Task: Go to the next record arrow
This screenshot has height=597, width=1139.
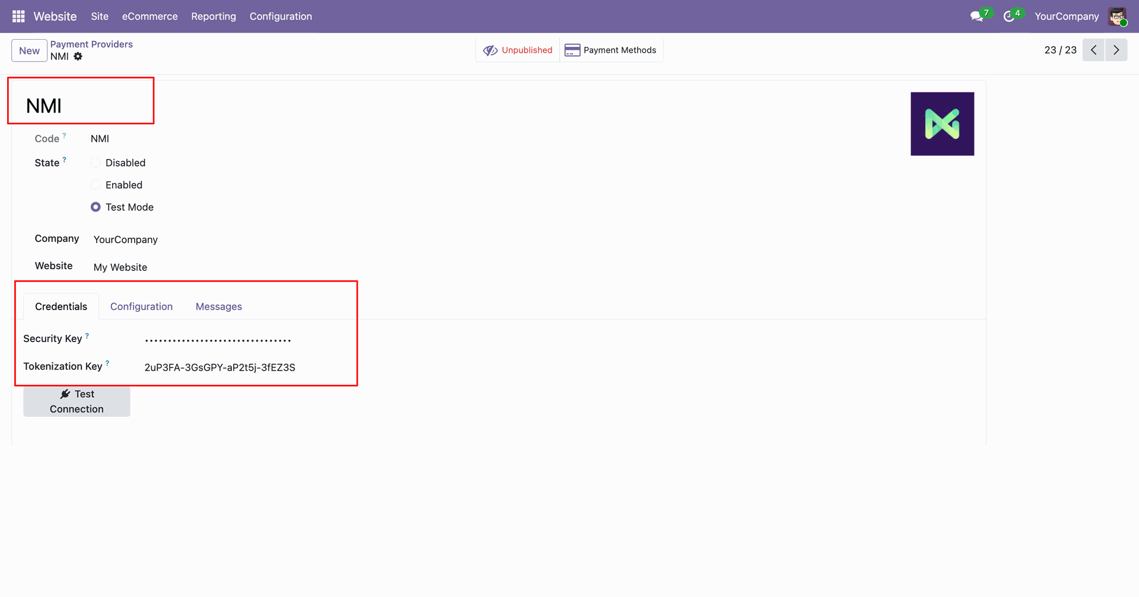Action: pyautogui.click(x=1116, y=50)
